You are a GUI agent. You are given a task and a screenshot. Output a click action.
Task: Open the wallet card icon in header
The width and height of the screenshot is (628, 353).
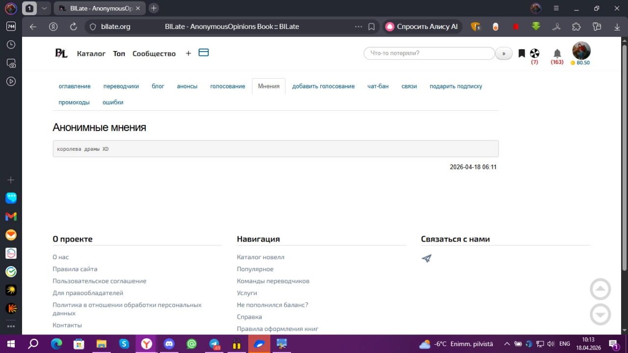coord(204,53)
